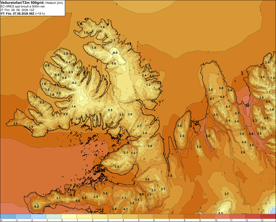Click the 5.3 temperature label
This screenshot has height=222, width=276.
pyautogui.click(x=255, y=121)
